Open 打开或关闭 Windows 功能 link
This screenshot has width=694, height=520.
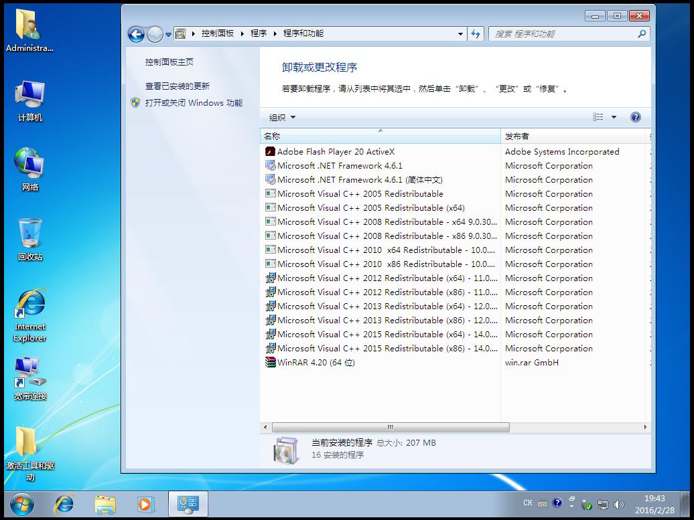click(194, 102)
